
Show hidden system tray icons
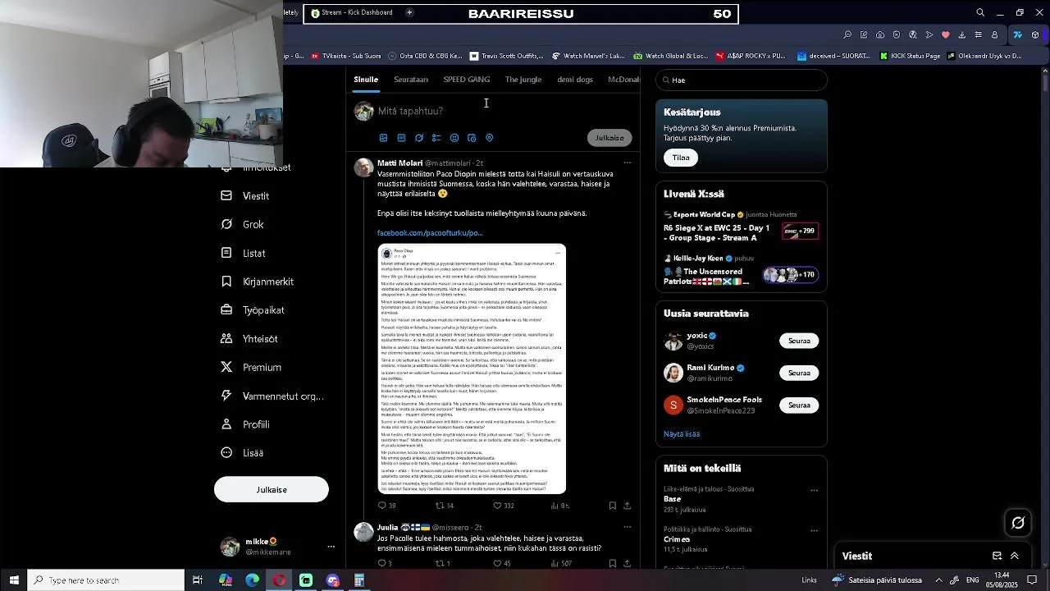939,580
